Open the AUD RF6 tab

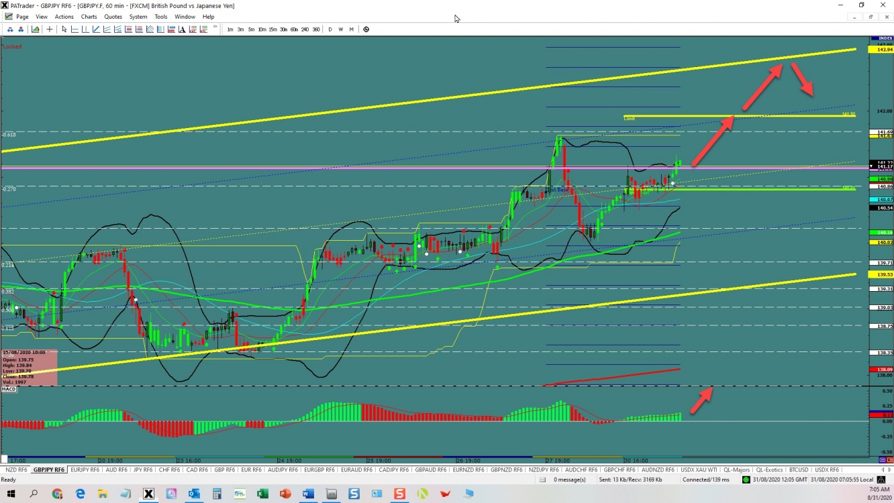(x=117, y=470)
